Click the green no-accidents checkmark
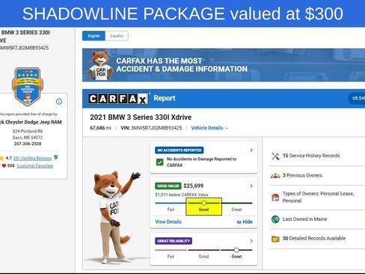Viewport: 365px width, 274px height. (159, 162)
